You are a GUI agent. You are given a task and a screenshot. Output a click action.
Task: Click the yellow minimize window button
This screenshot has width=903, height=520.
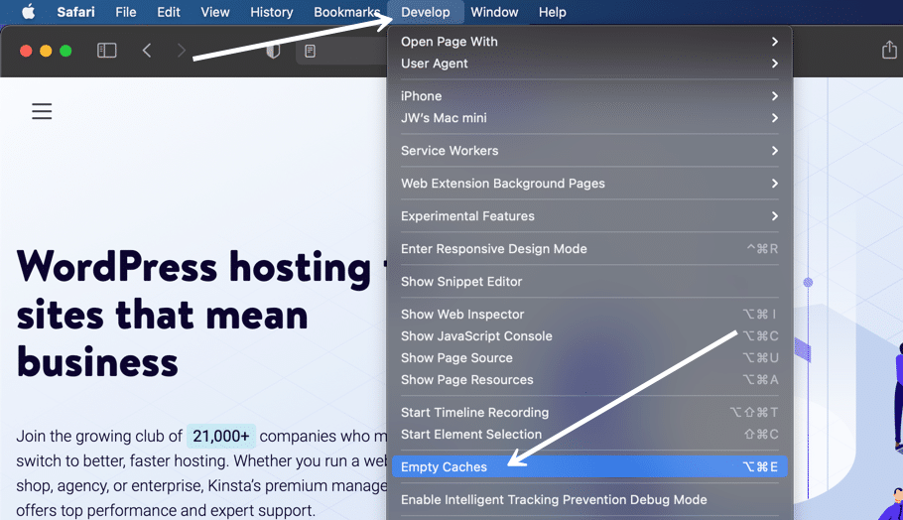[x=46, y=51]
